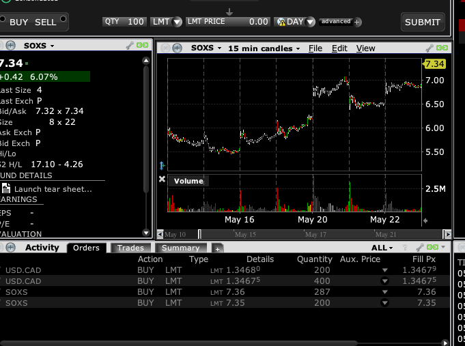Open the chart's View menu

[365, 48]
